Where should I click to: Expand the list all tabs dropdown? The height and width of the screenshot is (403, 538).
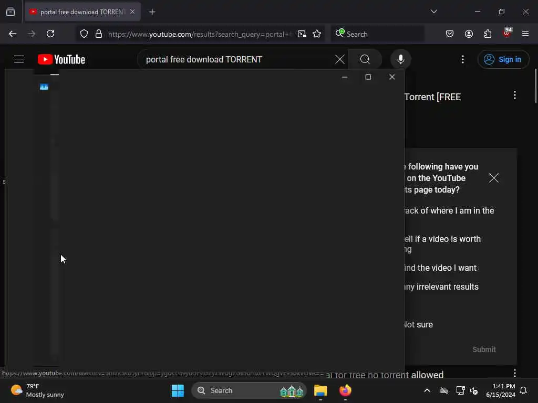click(433, 12)
